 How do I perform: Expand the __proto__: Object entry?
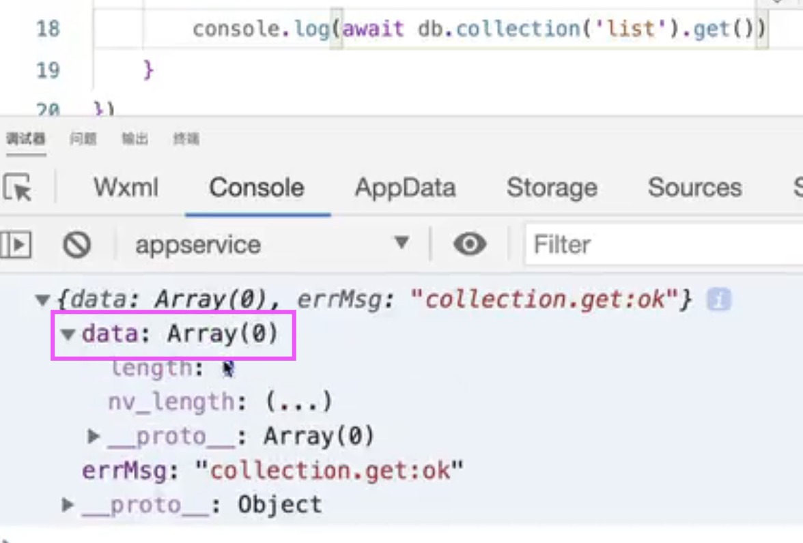[68, 505]
